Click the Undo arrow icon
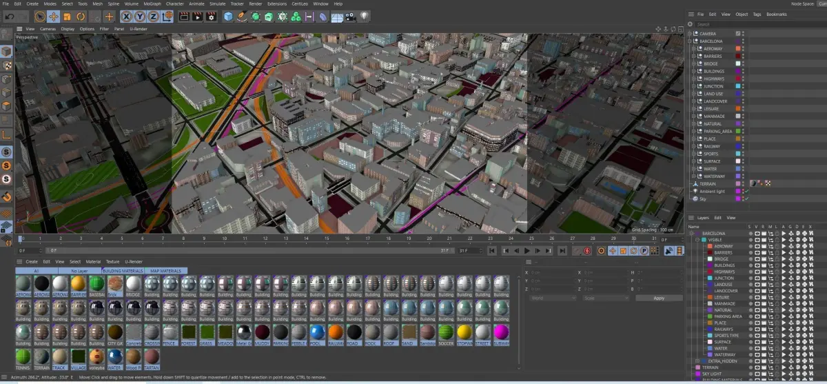Image resolution: width=827 pixels, height=384 pixels. [10, 16]
